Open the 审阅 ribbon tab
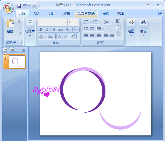This screenshot has height=141, width=165. tap(106, 13)
